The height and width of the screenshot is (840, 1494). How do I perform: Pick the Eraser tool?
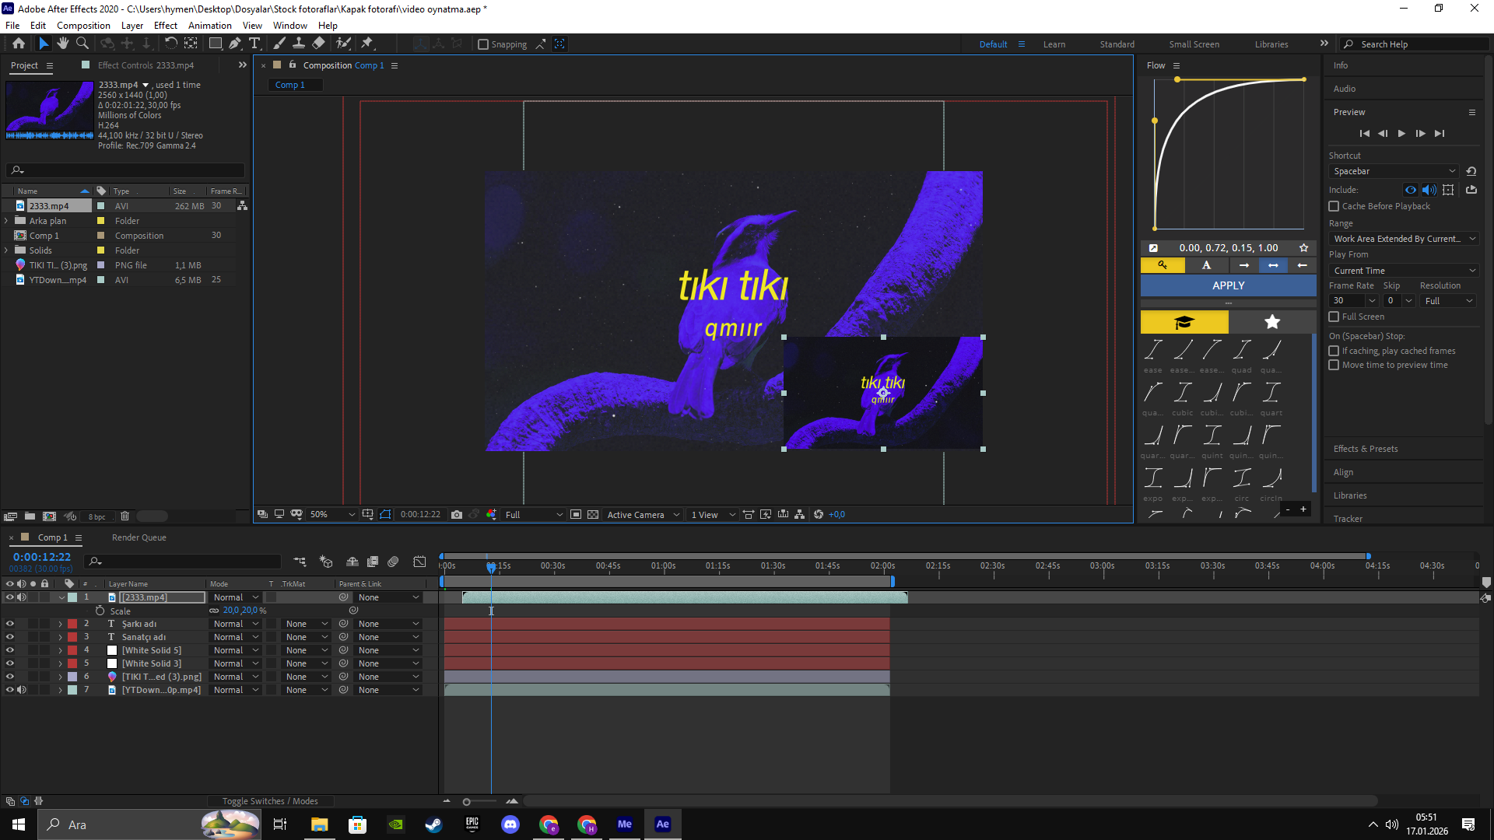tap(319, 44)
